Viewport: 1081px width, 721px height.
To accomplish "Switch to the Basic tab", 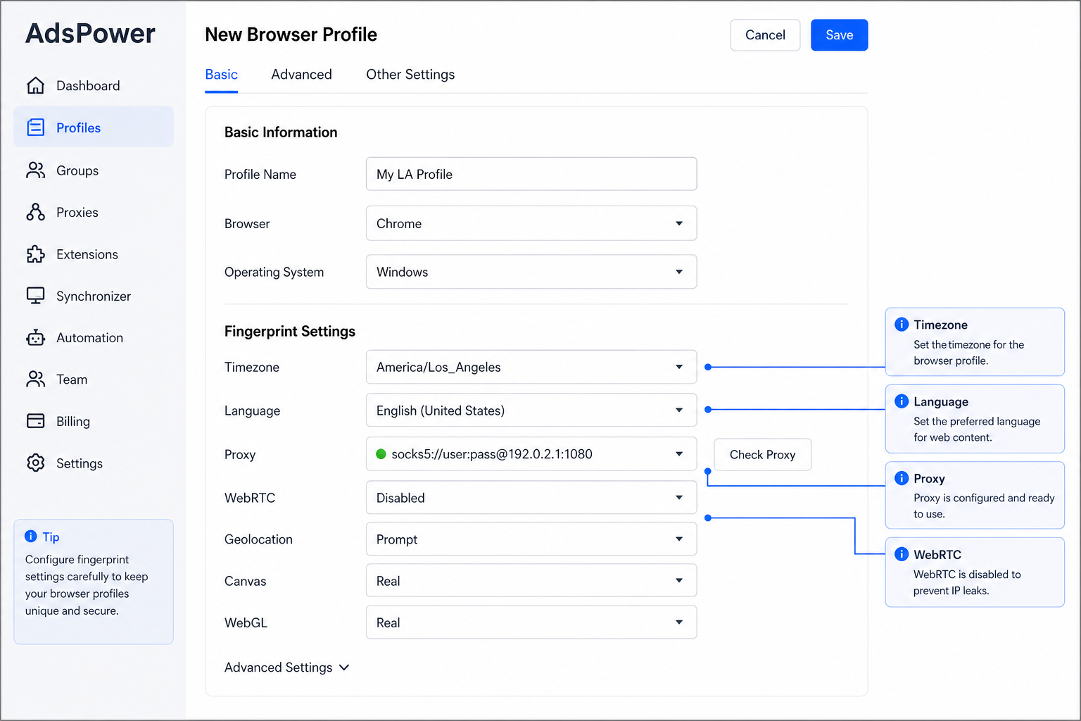I will [x=221, y=75].
